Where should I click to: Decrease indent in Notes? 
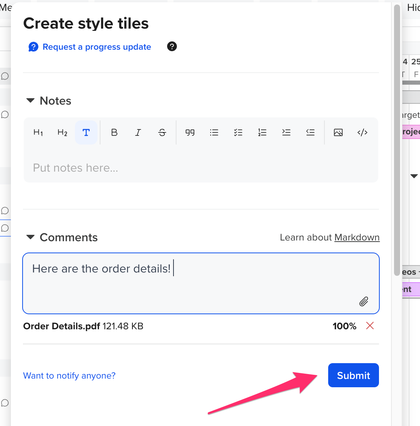pyautogui.click(x=310, y=132)
